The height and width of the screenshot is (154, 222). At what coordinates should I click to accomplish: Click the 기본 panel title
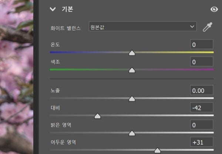click(67, 10)
